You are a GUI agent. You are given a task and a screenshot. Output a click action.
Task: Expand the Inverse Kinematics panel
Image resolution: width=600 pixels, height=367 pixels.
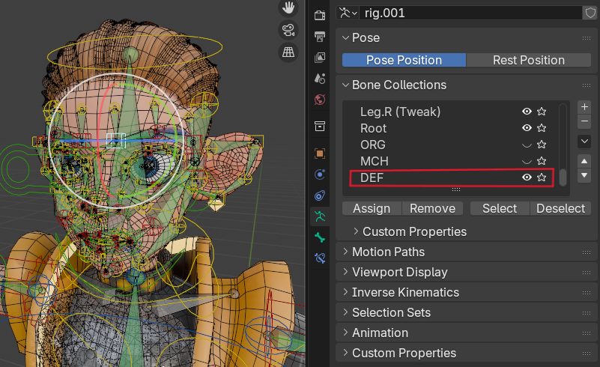405,292
